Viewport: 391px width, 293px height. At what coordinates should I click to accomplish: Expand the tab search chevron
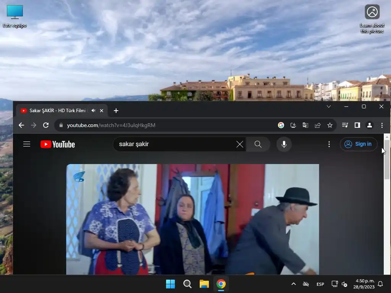tap(329, 106)
